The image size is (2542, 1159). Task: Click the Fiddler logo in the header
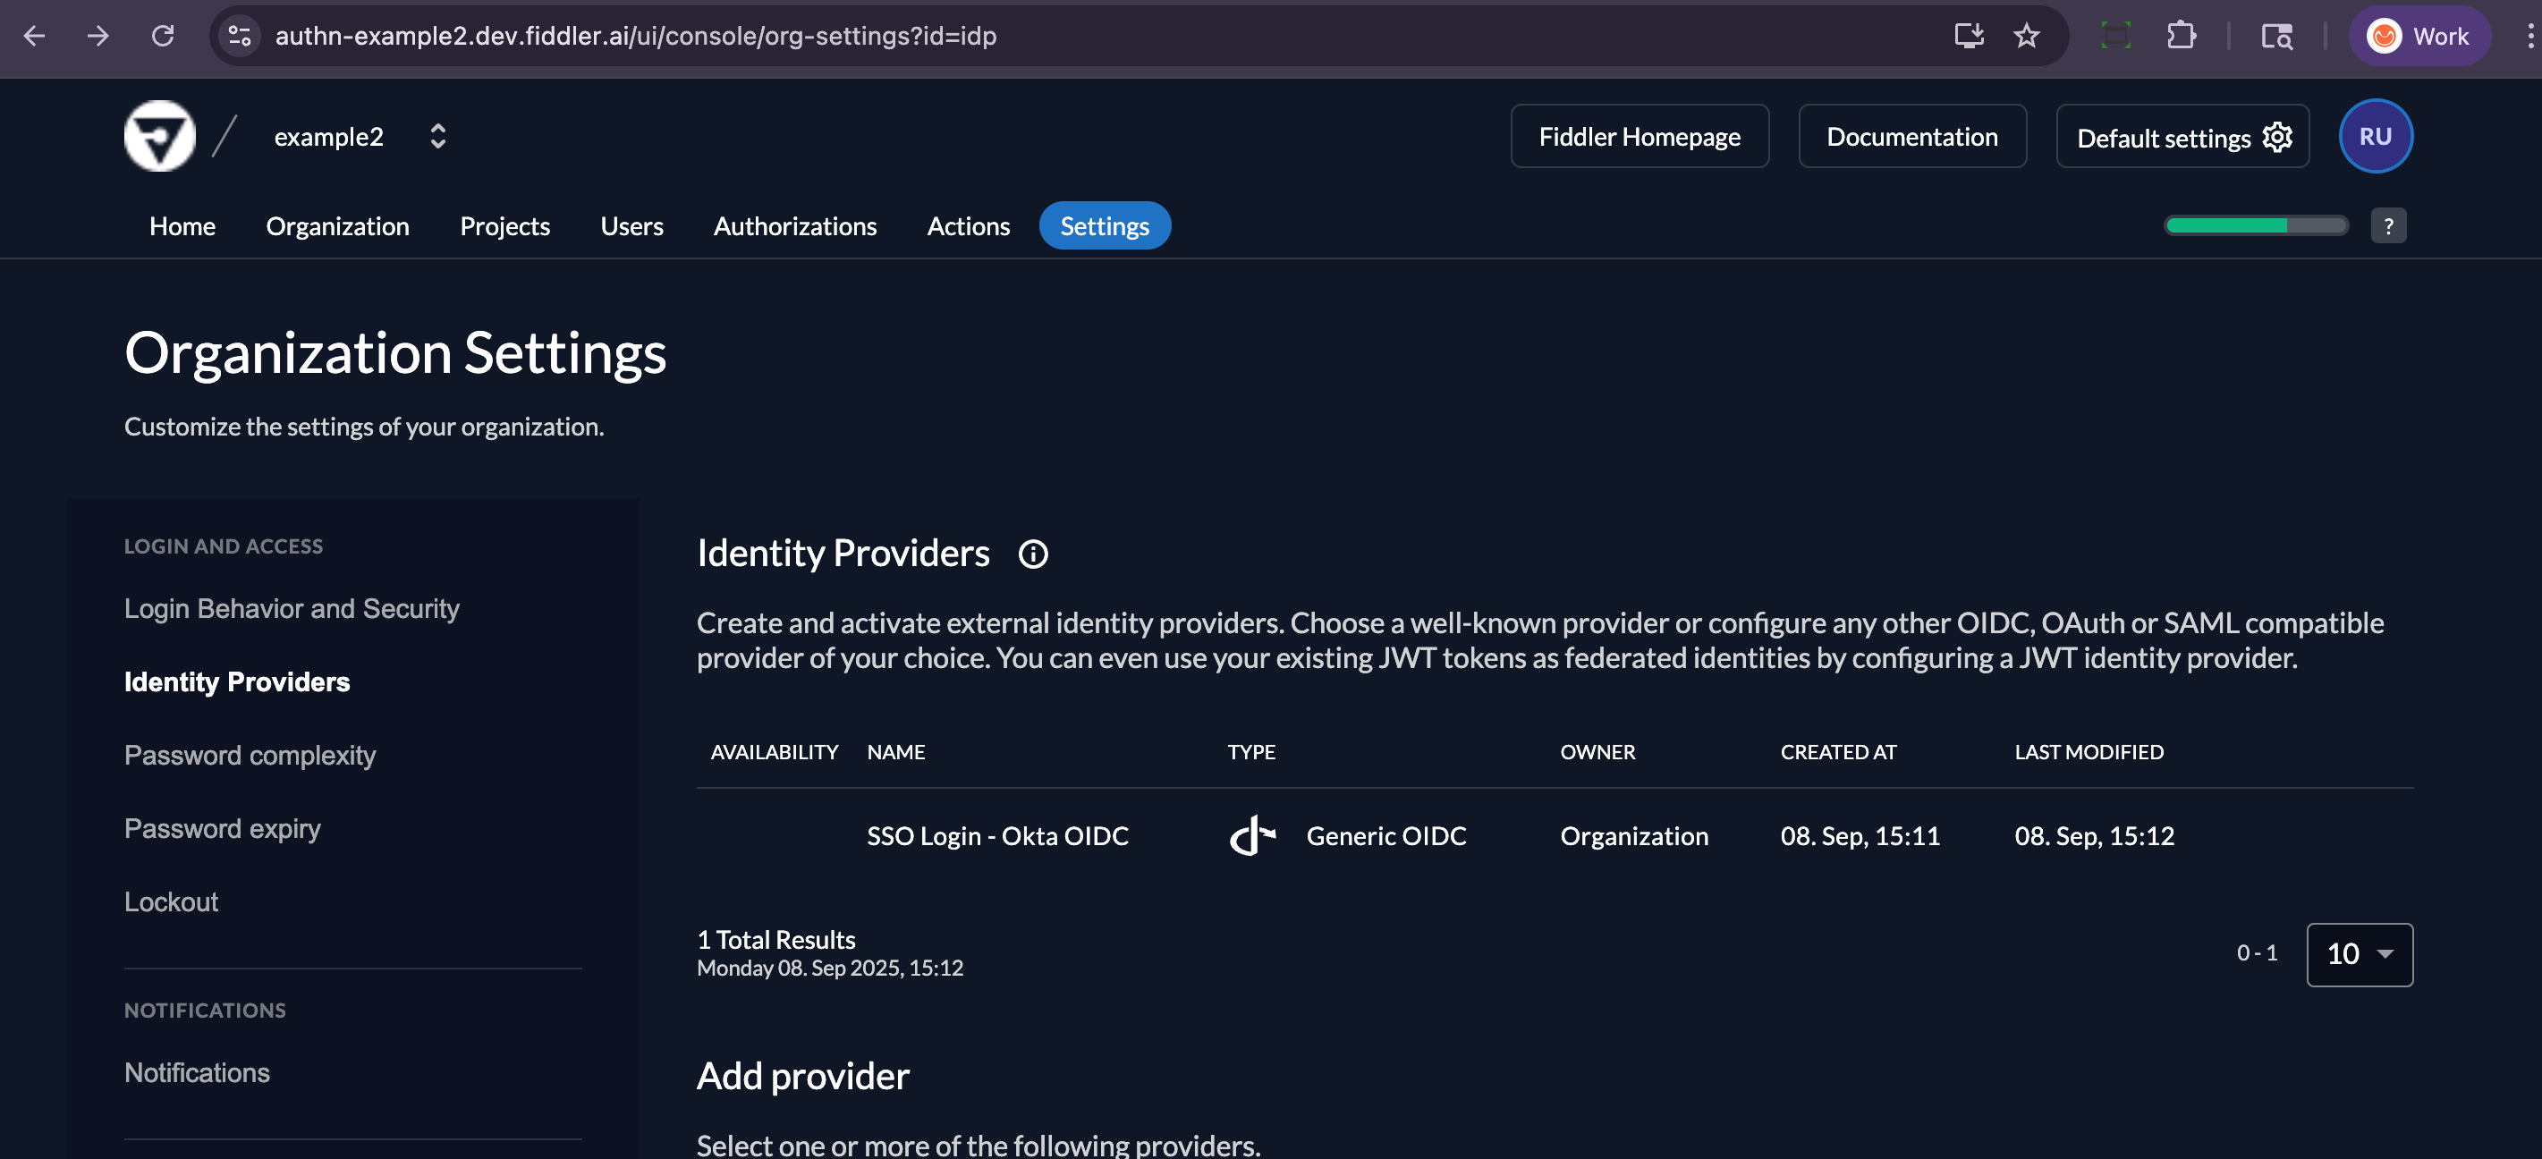click(x=160, y=135)
